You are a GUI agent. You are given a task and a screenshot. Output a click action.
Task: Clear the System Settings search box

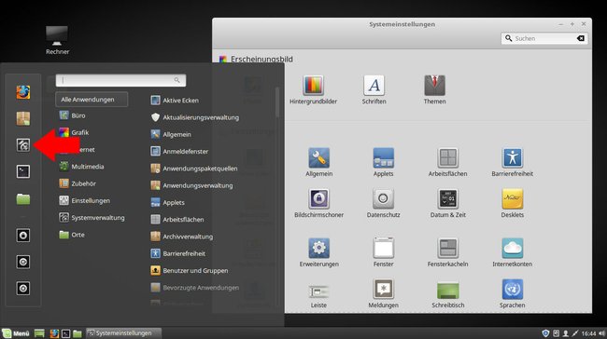[580, 38]
